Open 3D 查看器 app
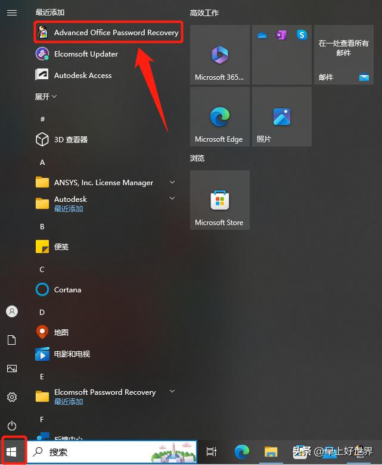The width and height of the screenshot is (382, 465). (x=61, y=139)
